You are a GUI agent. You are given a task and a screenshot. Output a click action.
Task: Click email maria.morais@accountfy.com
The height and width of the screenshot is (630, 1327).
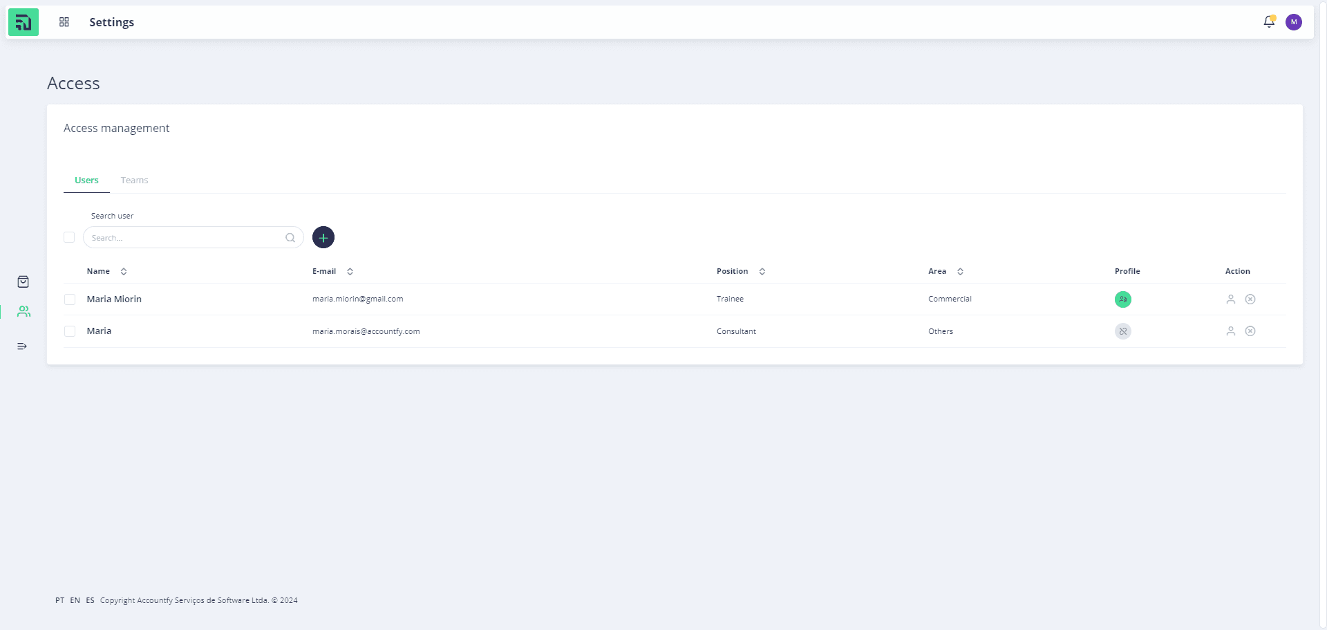click(x=366, y=331)
